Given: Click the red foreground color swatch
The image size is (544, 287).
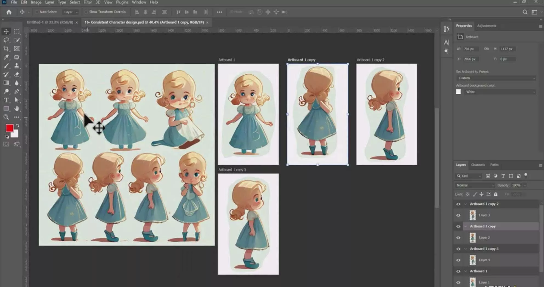Looking at the screenshot, I should click(10, 128).
